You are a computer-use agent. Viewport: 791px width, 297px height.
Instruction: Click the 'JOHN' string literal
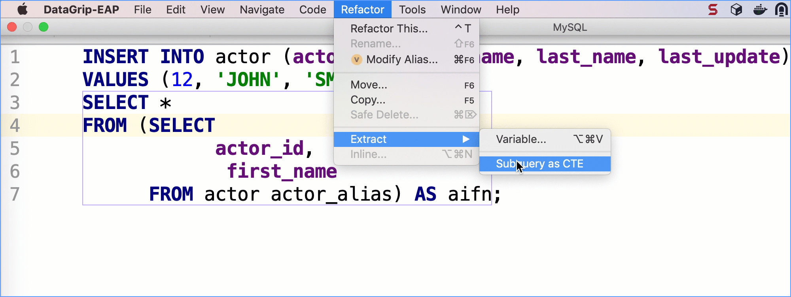pos(249,80)
